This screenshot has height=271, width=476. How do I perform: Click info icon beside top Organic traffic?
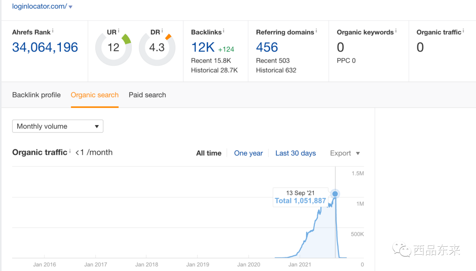(463, 31)
